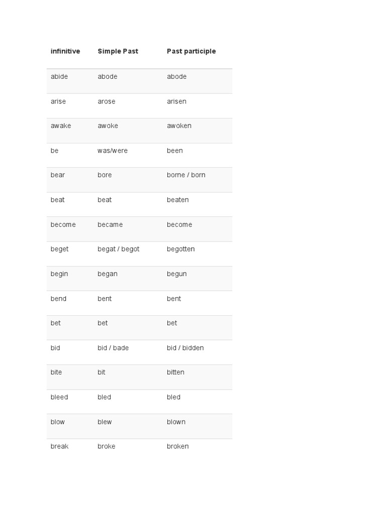This screenshot has width=386, height=514.
Task: Select the 'became' simple past cell
Action: [x=110, y=225]
